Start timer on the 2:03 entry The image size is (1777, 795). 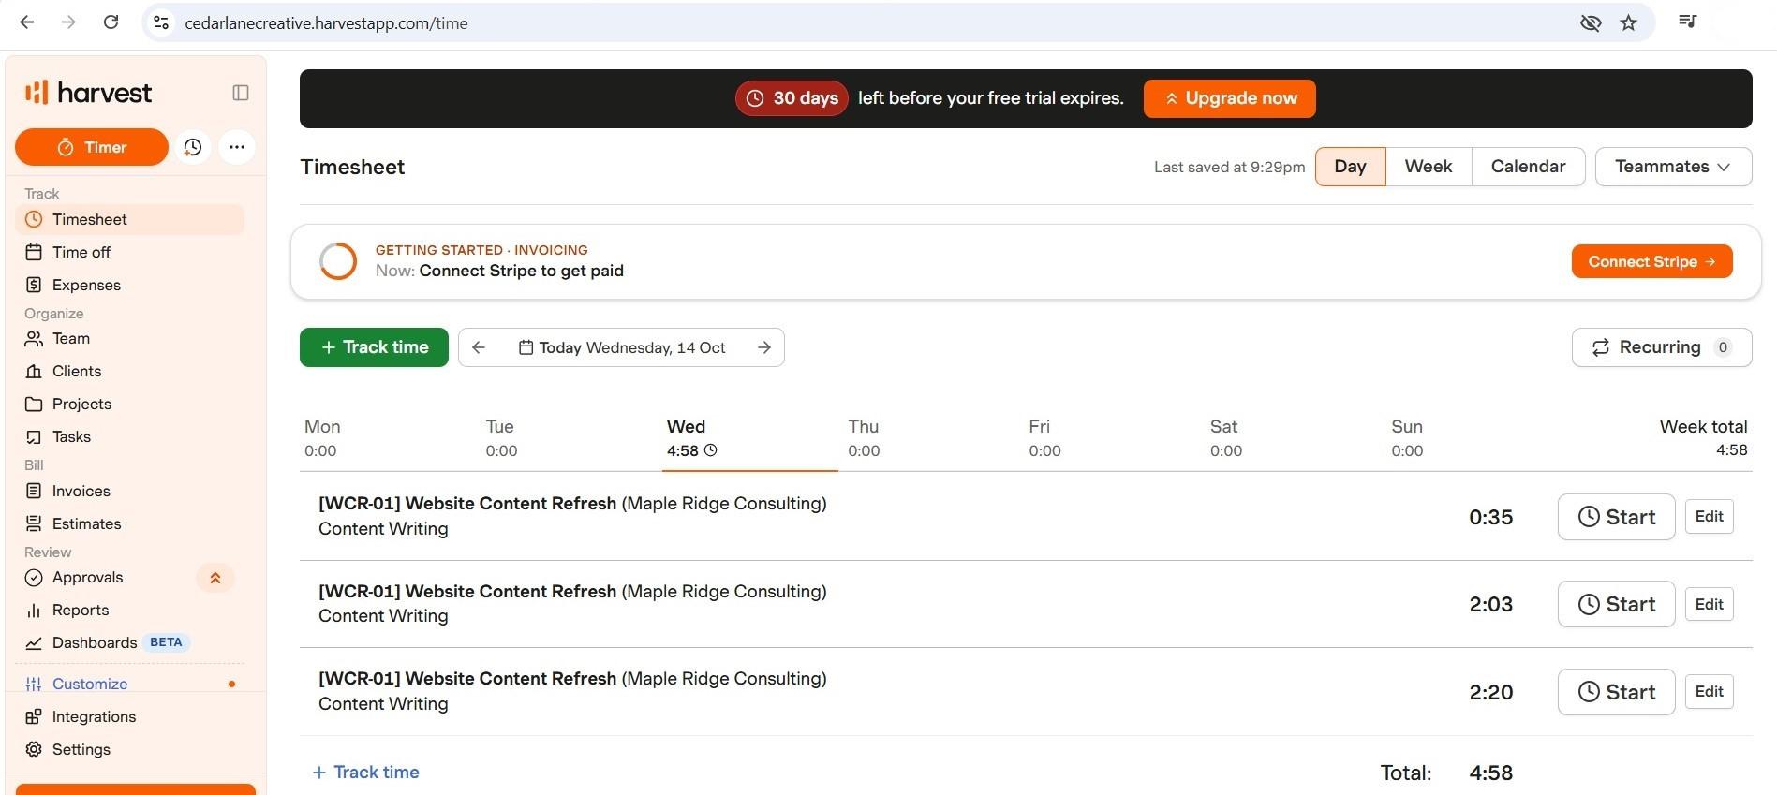click(x=1616, y=604)
